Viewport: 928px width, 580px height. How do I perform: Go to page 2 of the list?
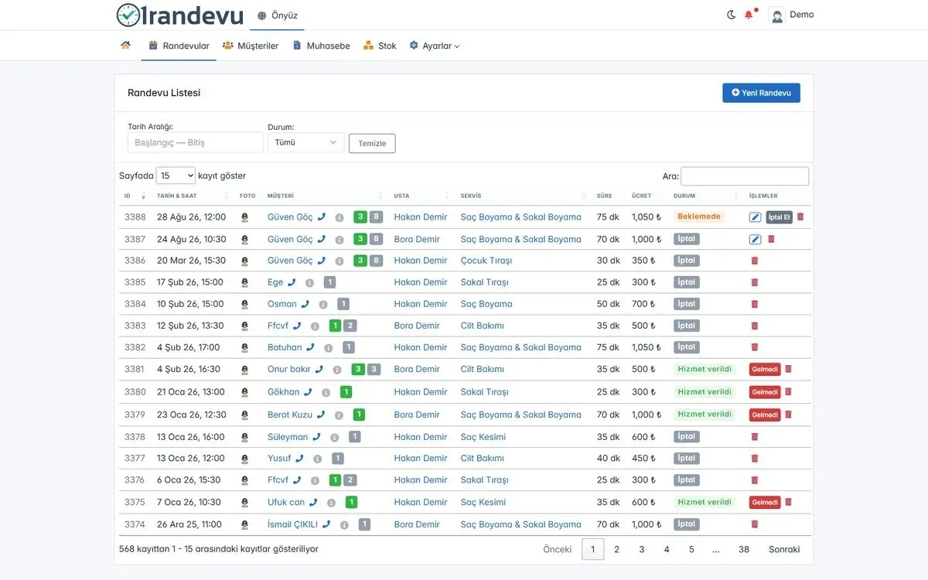pyautogui.click(x=616, y=550)
